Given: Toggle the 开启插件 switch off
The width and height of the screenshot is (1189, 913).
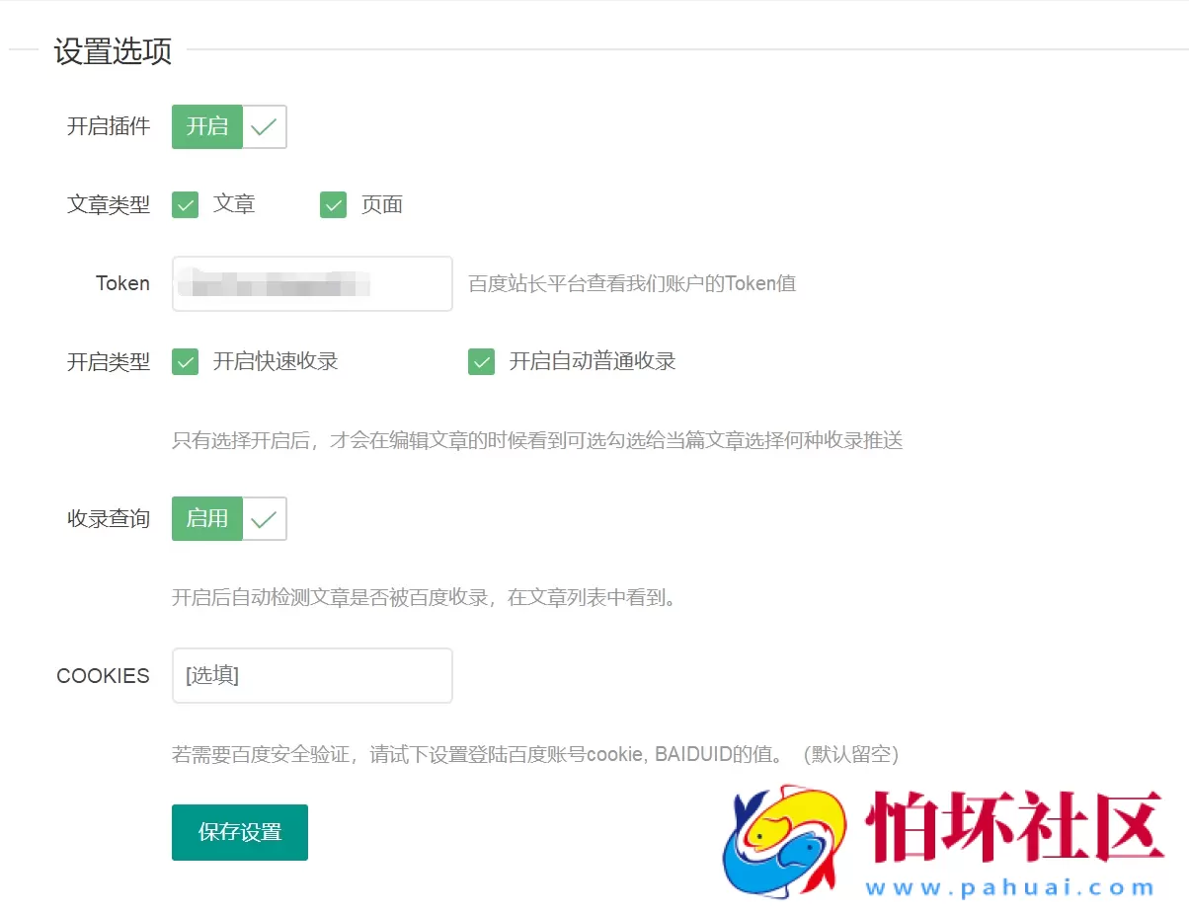Looking at the screenshot, I should (x=207, y=126).
